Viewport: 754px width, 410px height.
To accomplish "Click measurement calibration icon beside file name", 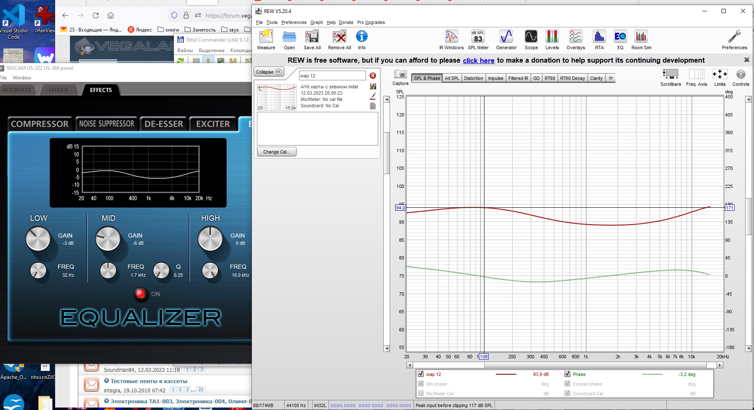I will coord(373,87).
